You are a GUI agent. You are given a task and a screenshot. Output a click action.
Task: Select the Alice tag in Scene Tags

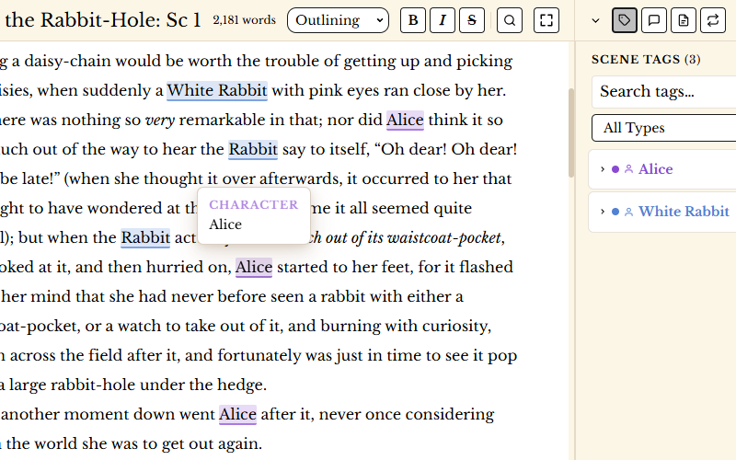pos(655,169)
